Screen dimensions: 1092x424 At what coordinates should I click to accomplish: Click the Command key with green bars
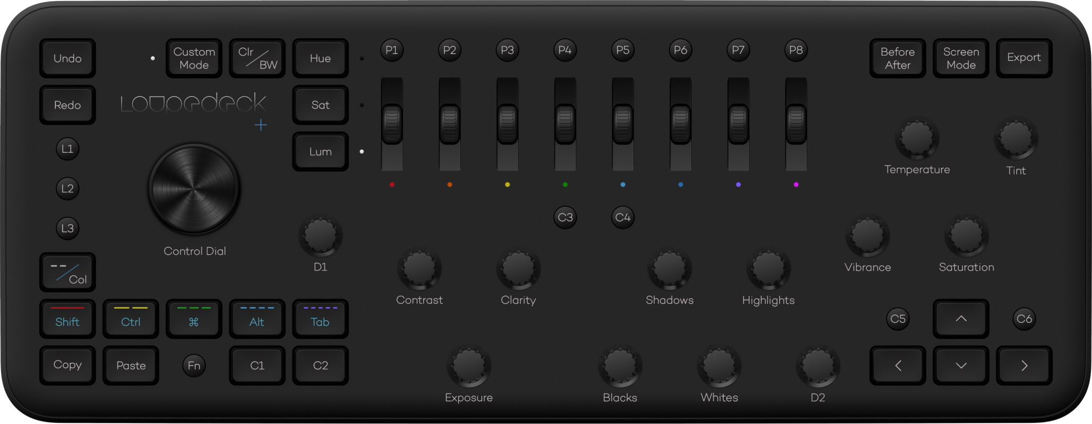(194, 319)
